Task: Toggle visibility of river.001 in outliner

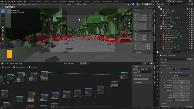Action: pyautogui.click(x=189, y=24)
